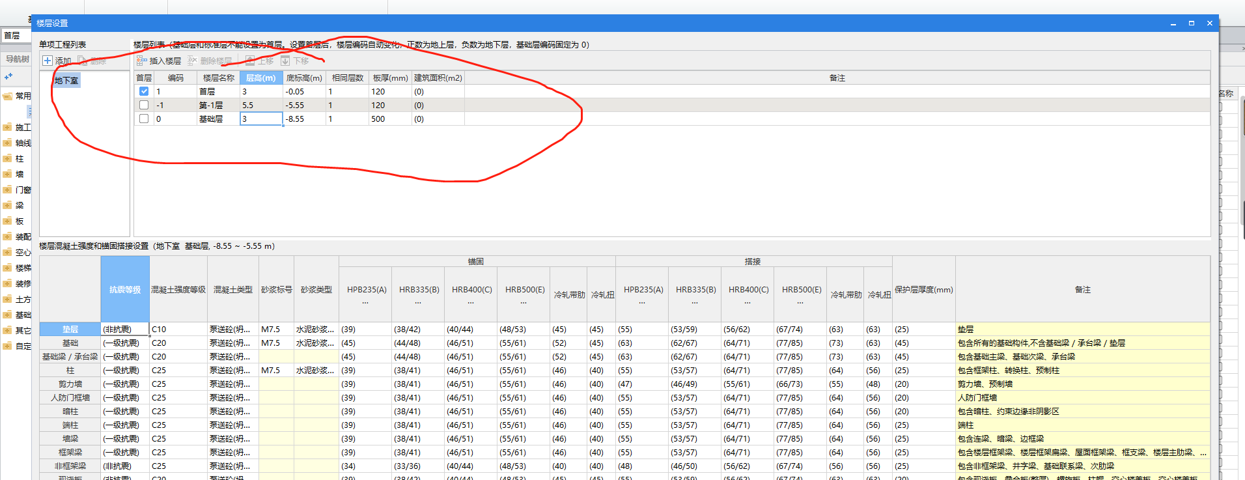
Task: Click the 下移 move down icon
Action: click(x=285, y=61)
